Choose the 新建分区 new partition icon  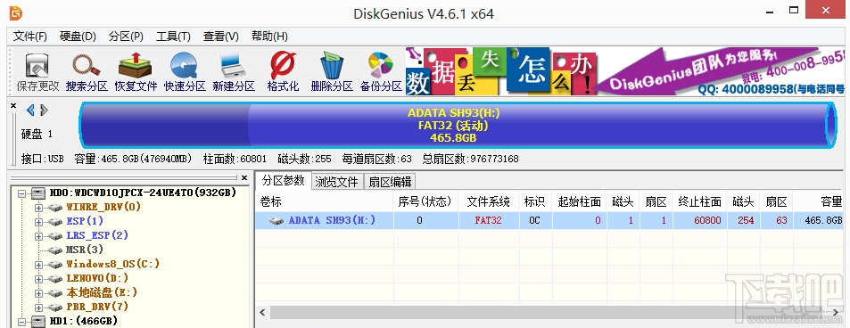(x=234, y=72)
